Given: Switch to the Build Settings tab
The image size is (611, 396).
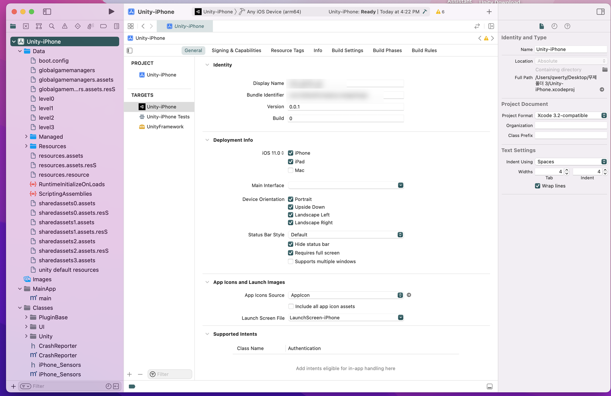Looking at the screenshot, I should [x=347, y=50].
